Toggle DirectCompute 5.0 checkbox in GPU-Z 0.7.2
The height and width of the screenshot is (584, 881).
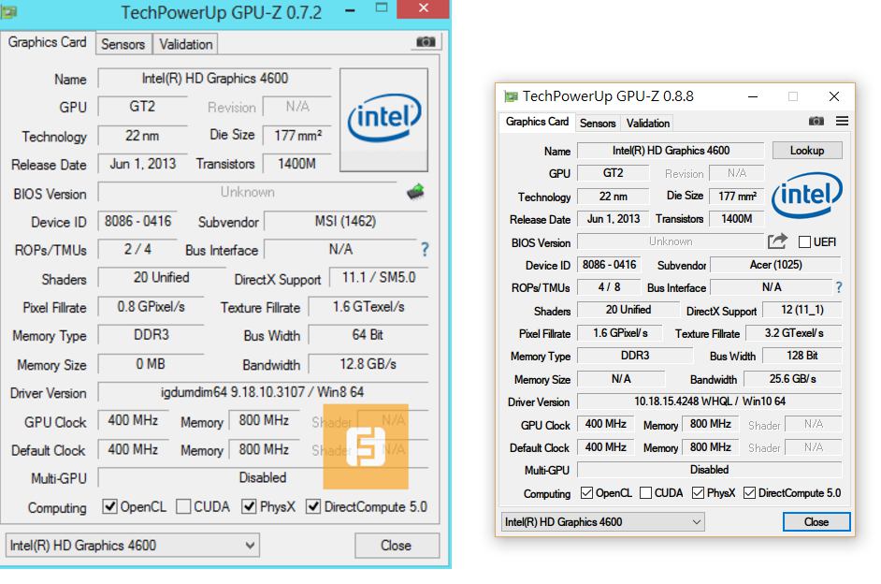[x=313, y=506]
